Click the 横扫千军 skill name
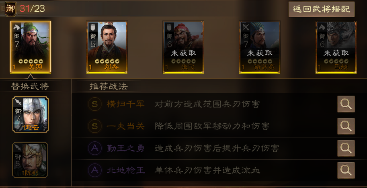367x188 pixels. [x=125, y=104]
